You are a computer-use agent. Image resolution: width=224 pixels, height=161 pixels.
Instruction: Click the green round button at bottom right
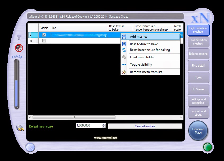tap(208, 147)
